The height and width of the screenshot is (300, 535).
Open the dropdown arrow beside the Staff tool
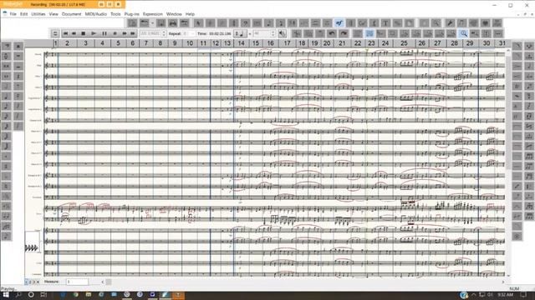pyautogui.click(x=152, y=23)
